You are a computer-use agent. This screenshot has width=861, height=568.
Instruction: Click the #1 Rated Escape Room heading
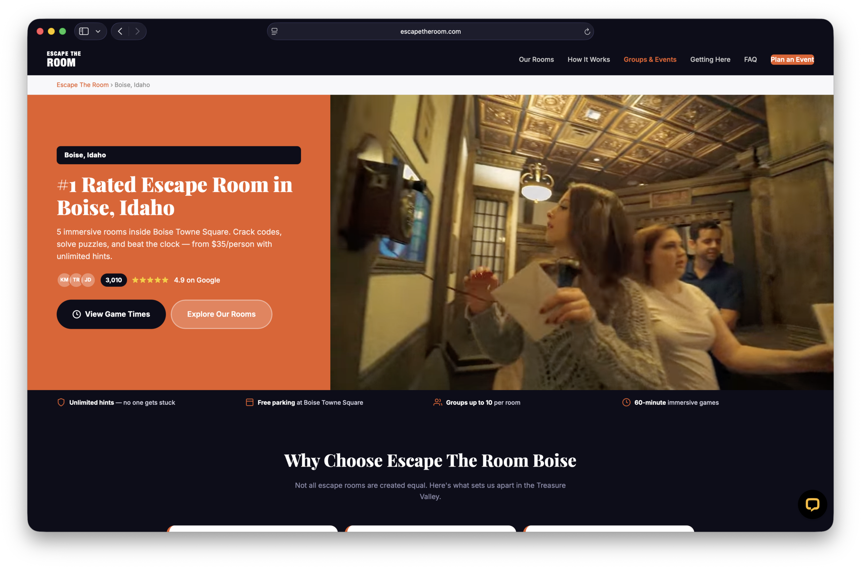(175, 196)
